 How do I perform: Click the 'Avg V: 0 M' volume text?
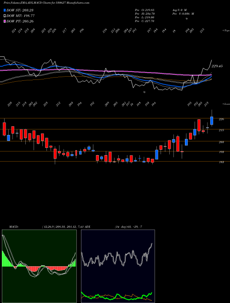pos(179,10)
